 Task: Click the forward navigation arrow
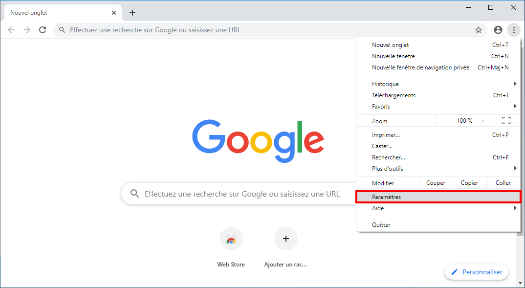(27, 30)
